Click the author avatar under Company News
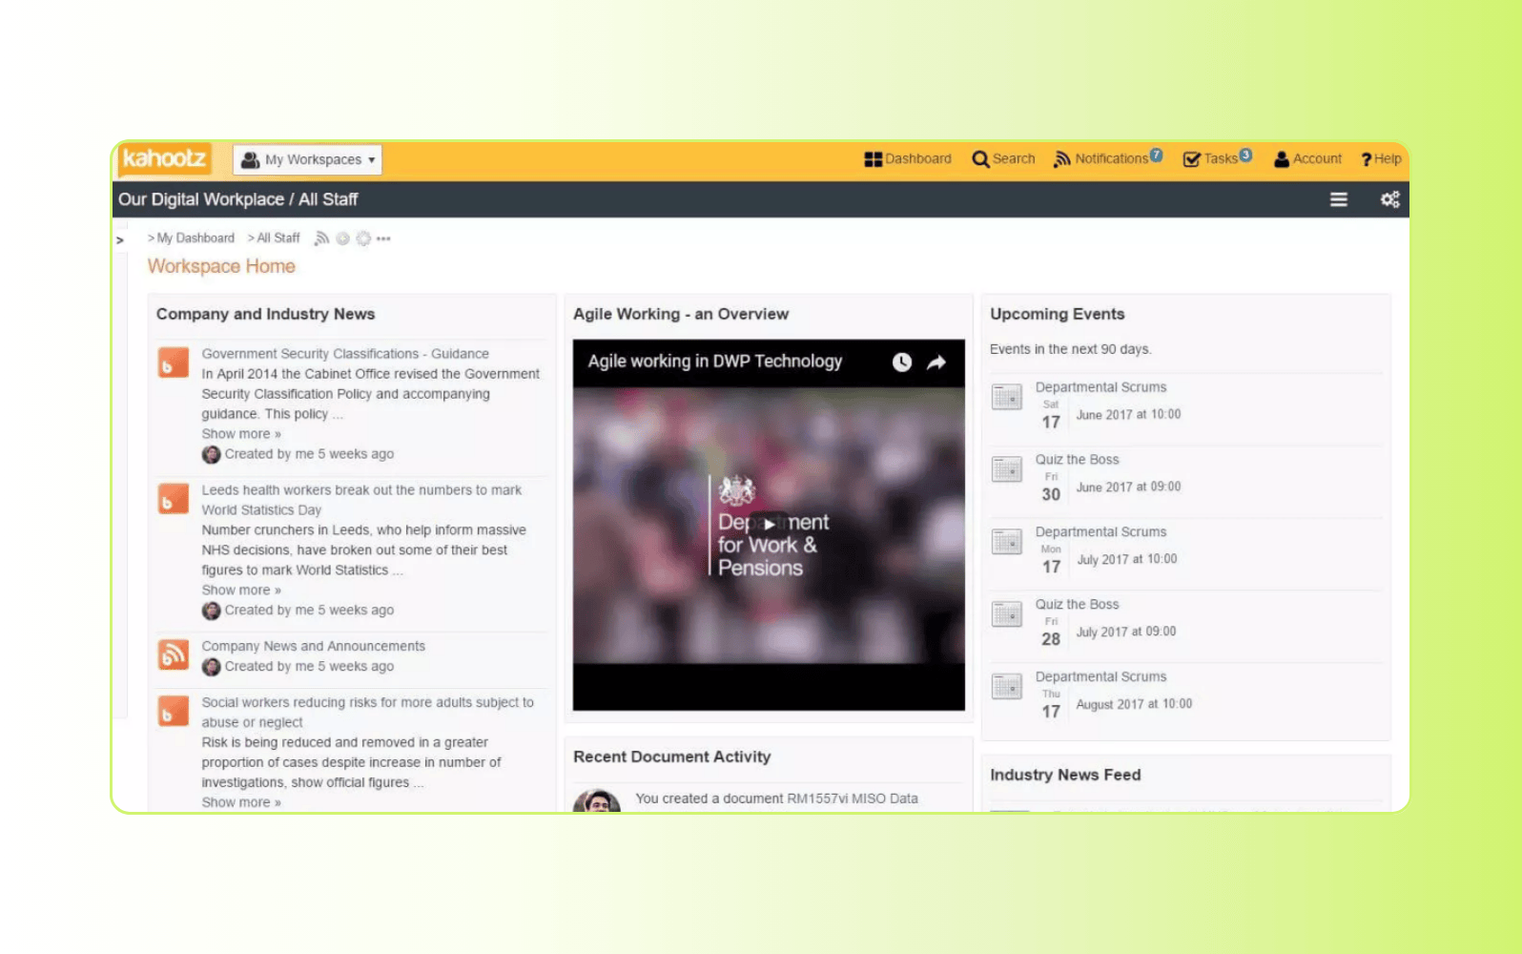 click(211, 667)
